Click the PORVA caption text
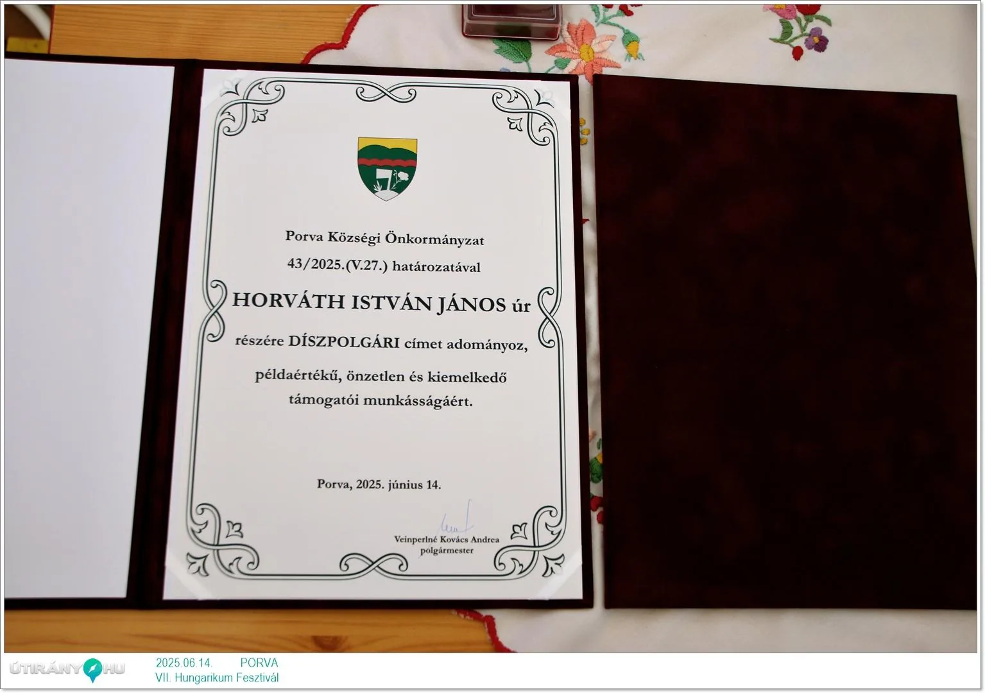The image size is (985, 693). (259, 663)
